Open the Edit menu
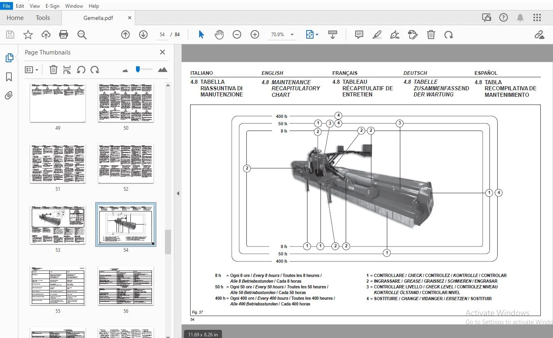The height and width of the screenshot is (338, 553). (20, 6)
